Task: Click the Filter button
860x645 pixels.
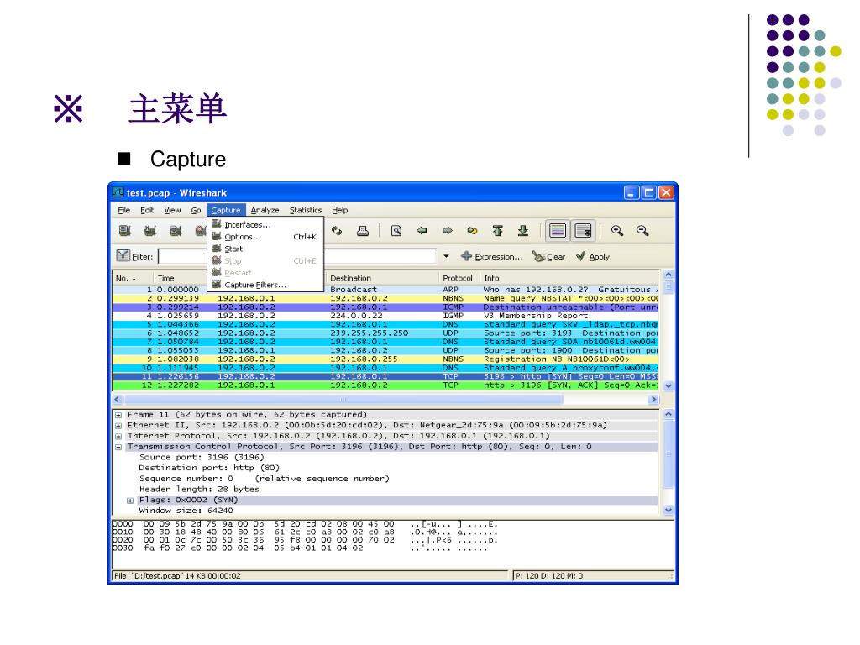Action: pos(134,256)
